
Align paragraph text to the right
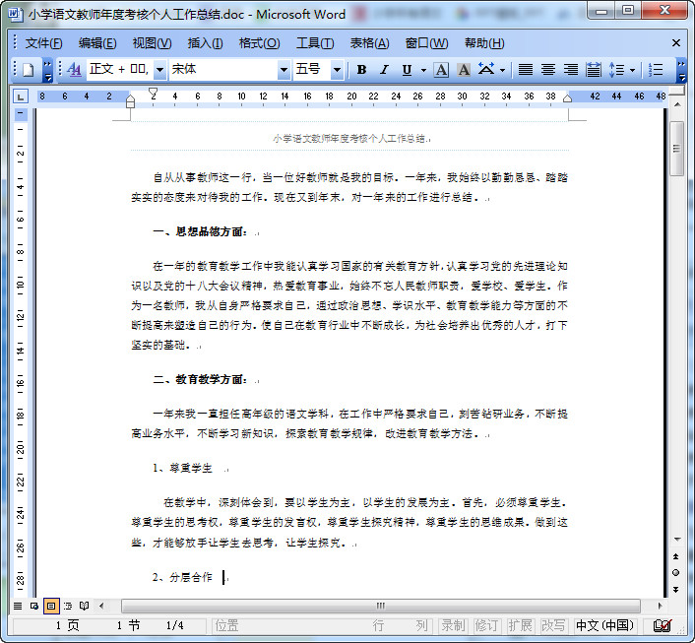click(571, 70)
